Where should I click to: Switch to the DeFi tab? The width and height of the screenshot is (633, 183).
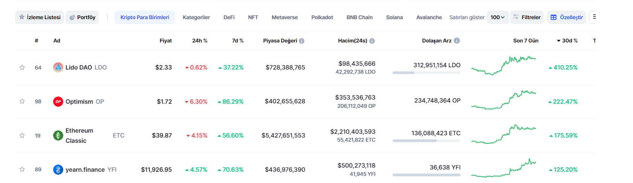(229, 17)
